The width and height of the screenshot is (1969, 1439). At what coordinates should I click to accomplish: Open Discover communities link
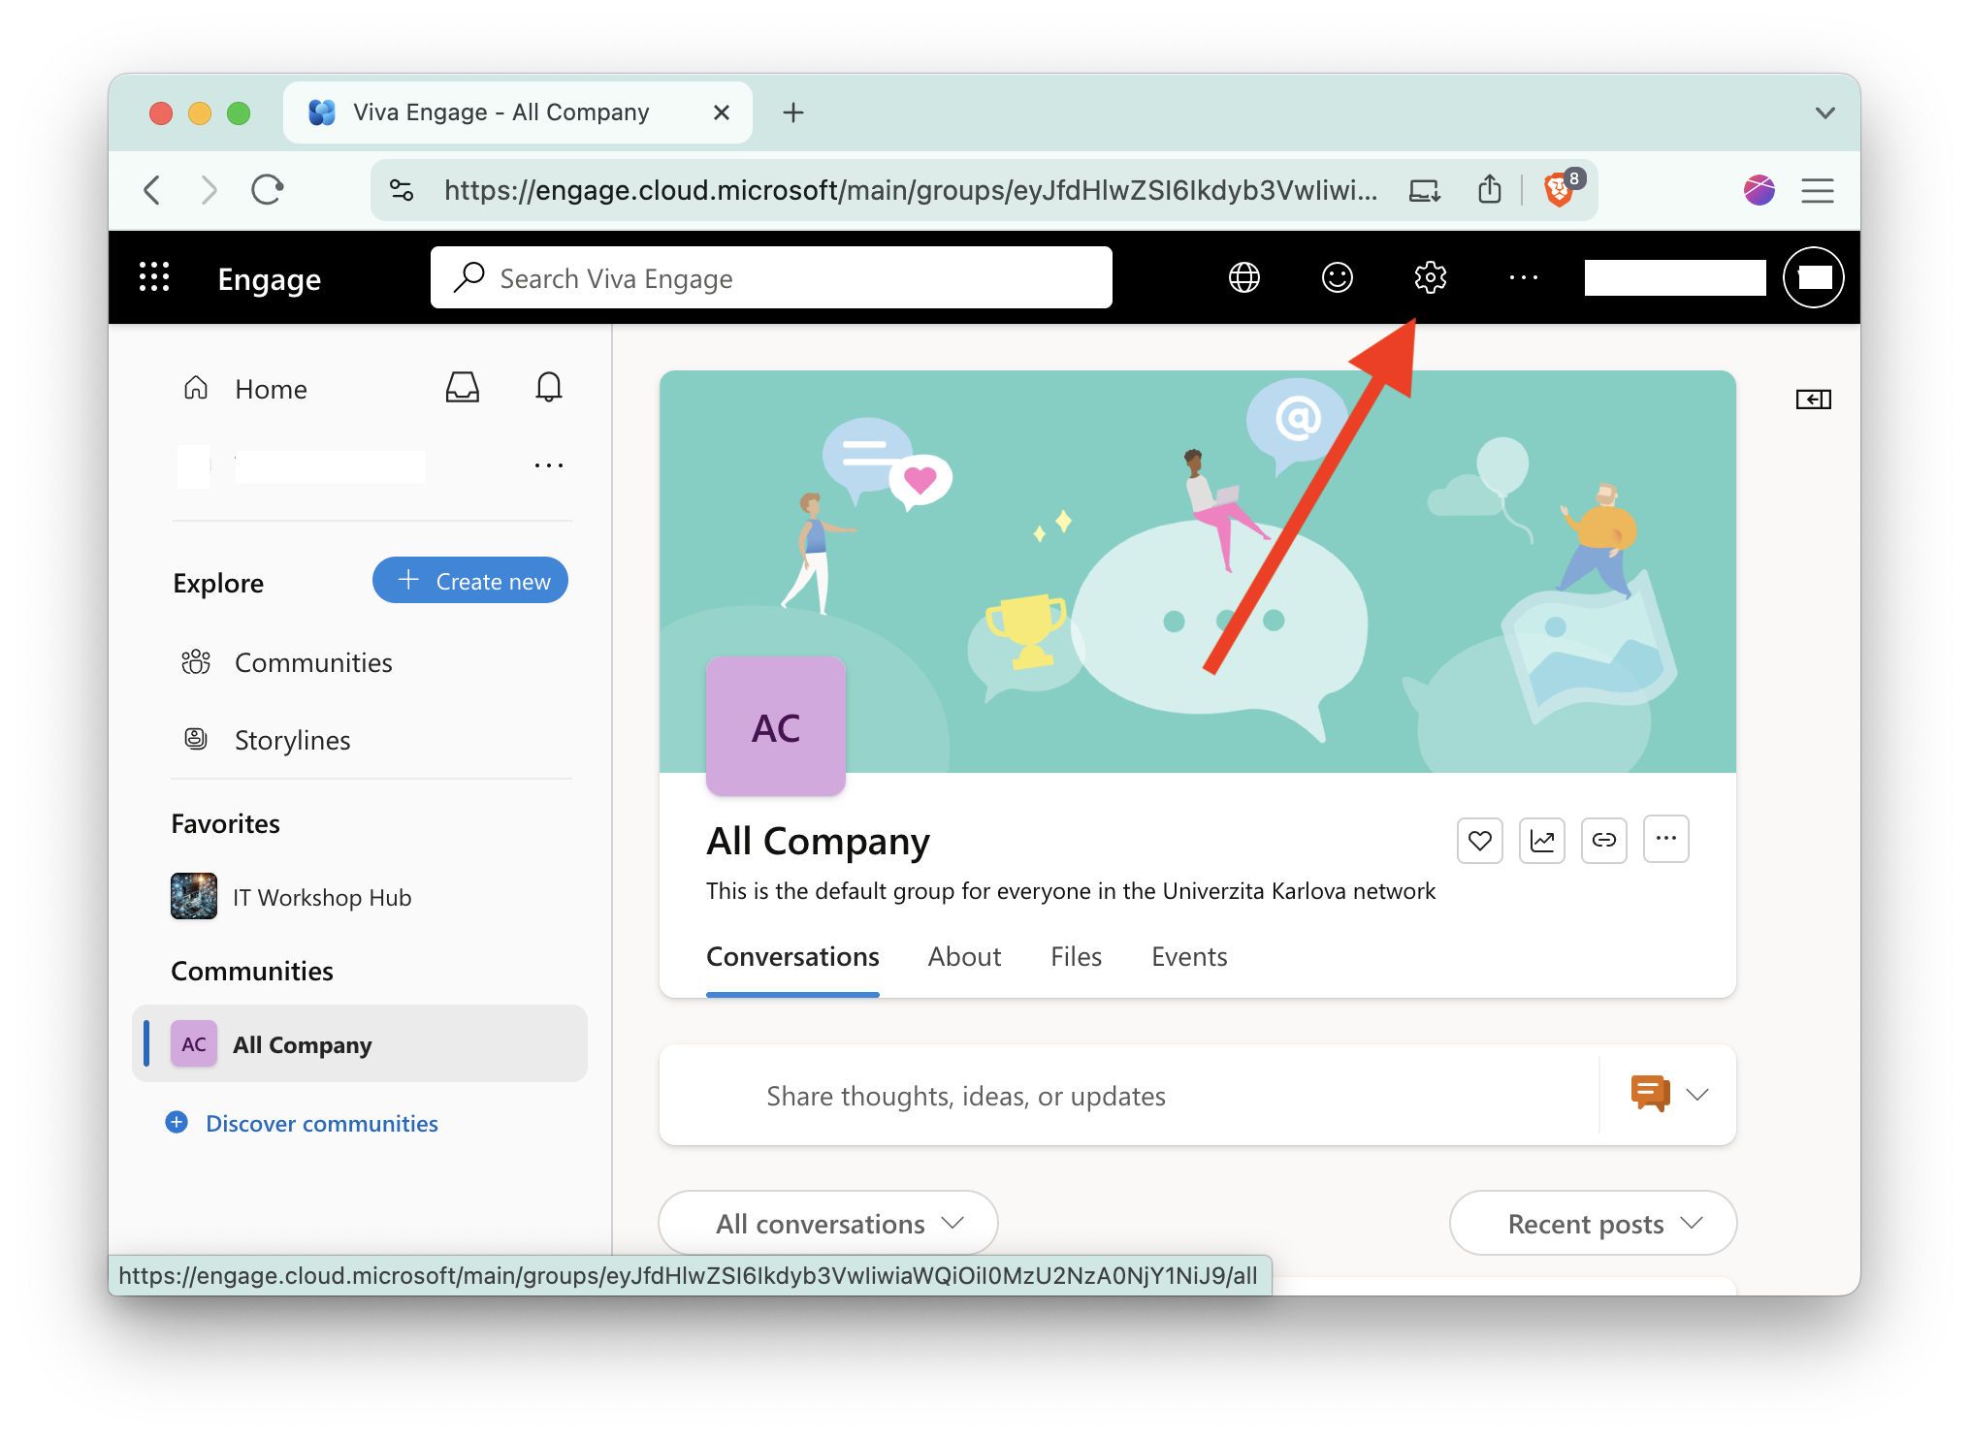click(x=303, y=1124)
